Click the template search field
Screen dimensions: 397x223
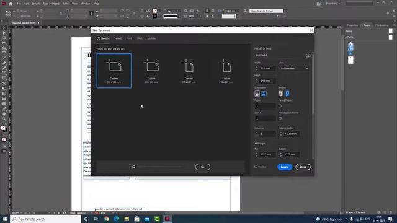(160, 167)
